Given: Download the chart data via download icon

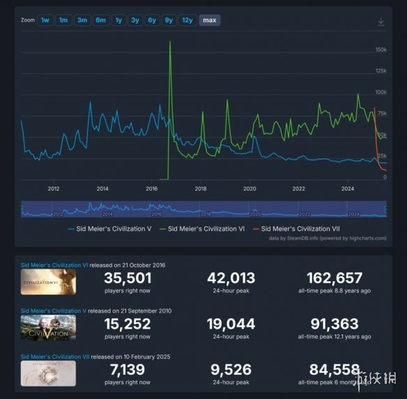Looking at the screenshot, I should (x=381, y=22).
